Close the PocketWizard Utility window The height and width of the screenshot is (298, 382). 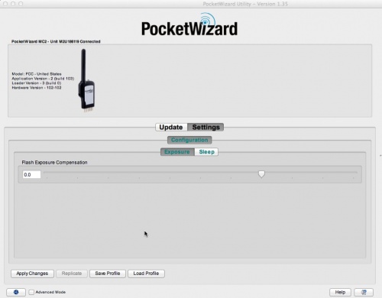click(x=5, y=4)
